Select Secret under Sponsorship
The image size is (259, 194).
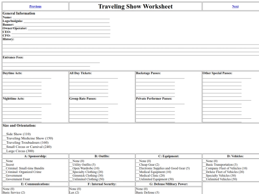pyautogui.click(x=8, y=165)
